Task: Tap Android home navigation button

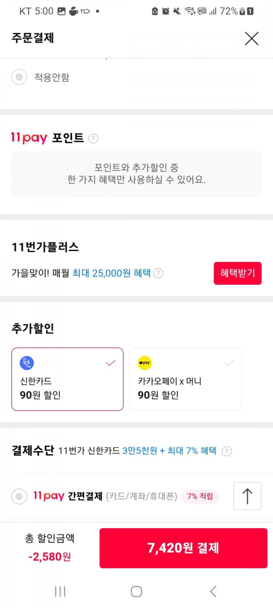Action: [x=136, y=592]
